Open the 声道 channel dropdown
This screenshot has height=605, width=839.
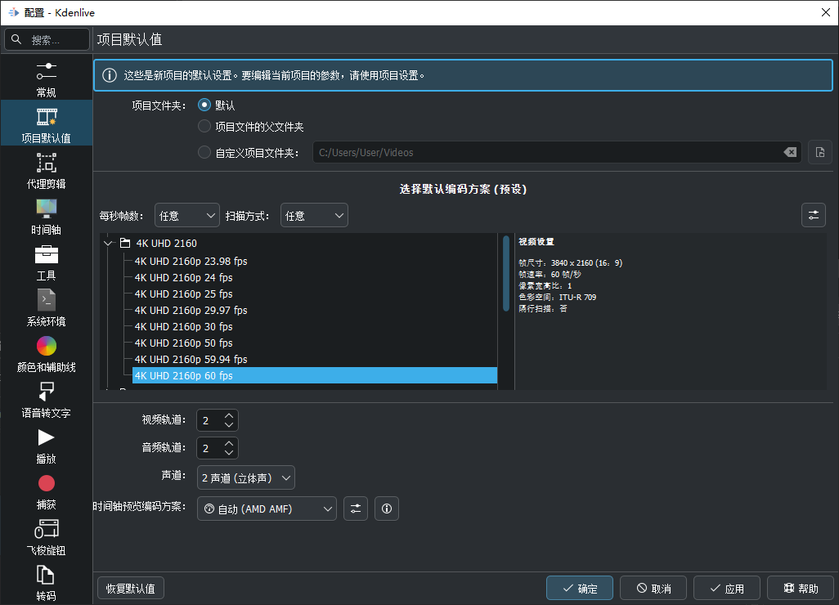245,477
